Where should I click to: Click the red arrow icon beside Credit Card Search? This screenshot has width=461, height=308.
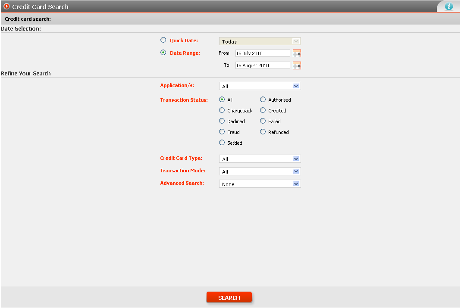6,6
